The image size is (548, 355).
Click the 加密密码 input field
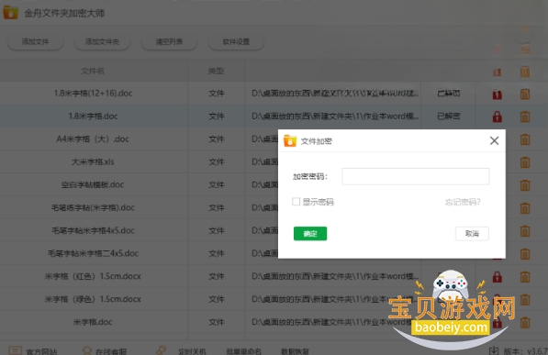[415, 176]
